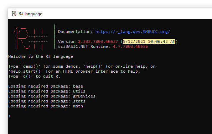Click the 'Documentation:' label text
This screenshot has width=212, height=134.
click(76, 32)
